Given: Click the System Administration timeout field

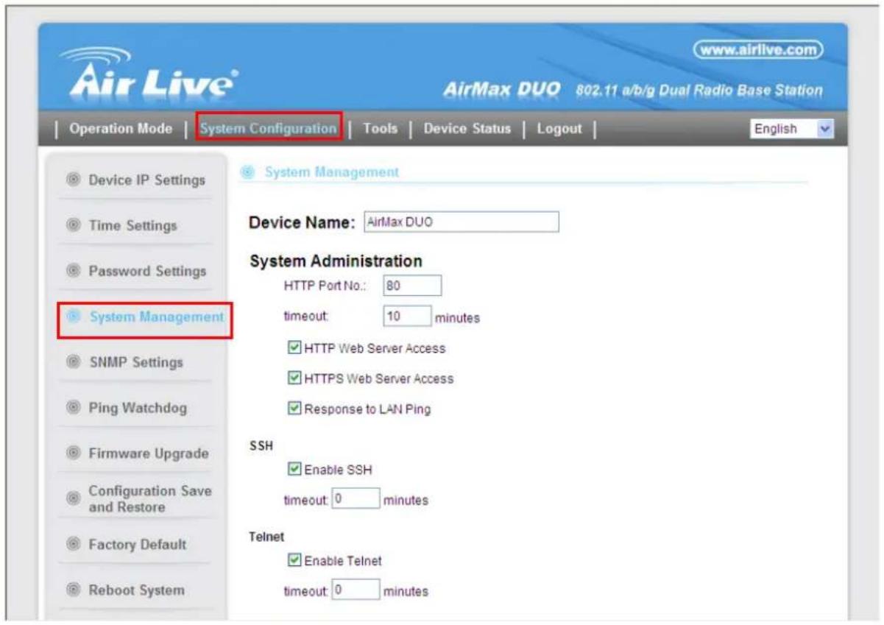Looking at the screenshot, I should pos(407,317).
